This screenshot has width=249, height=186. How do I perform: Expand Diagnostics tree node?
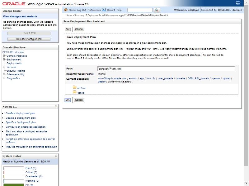4,78
